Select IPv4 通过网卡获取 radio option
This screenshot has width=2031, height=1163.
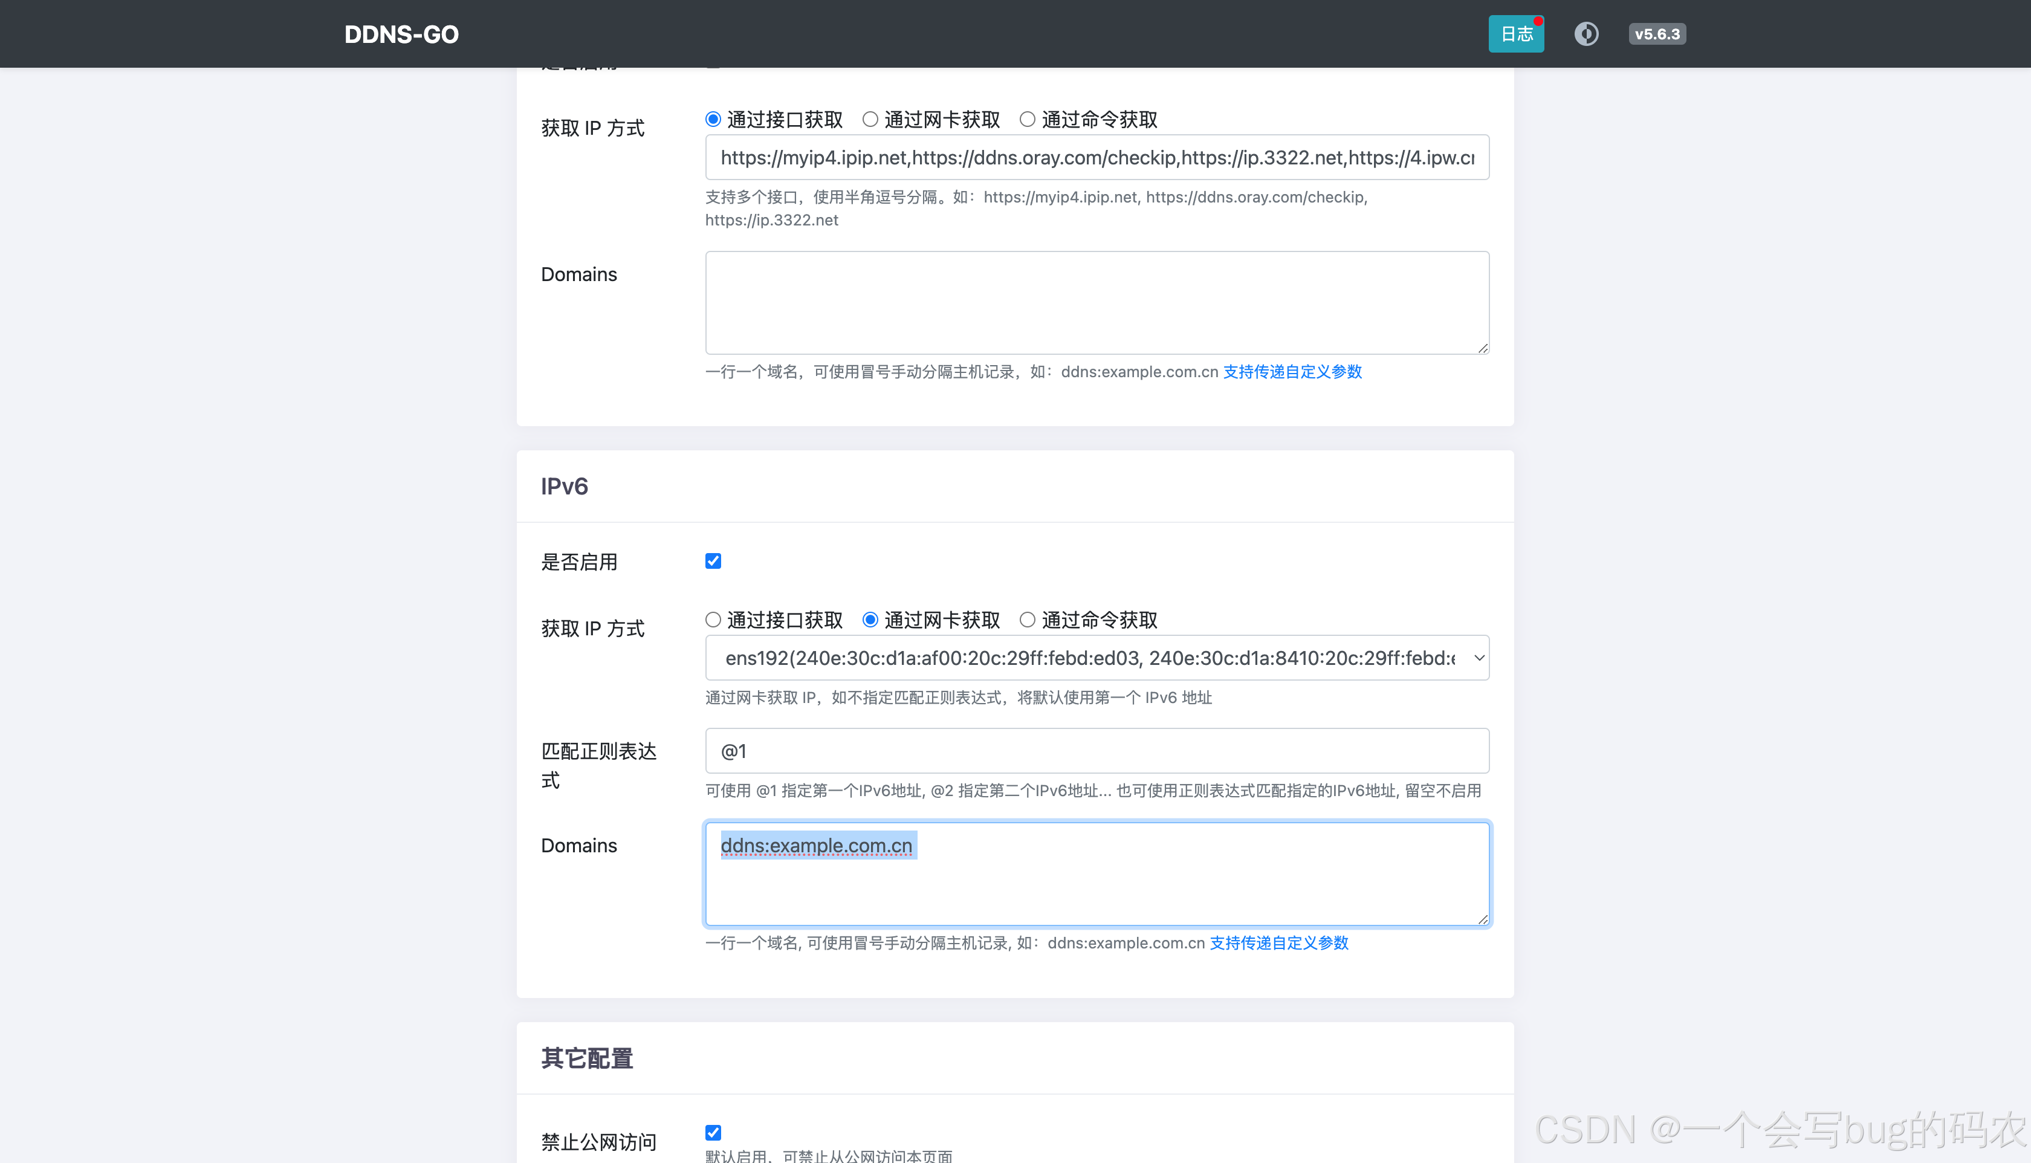pyautogui.click(x=870, y=120)
